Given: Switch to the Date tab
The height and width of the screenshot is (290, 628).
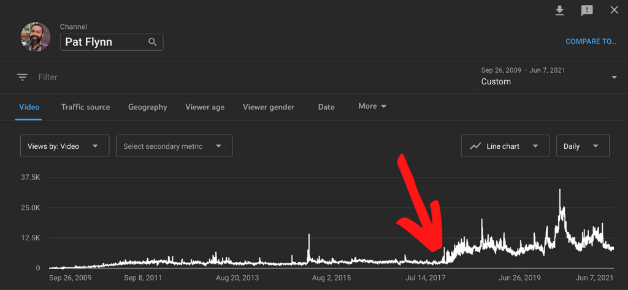Looking at the screenshot, I should pos(326,107).
